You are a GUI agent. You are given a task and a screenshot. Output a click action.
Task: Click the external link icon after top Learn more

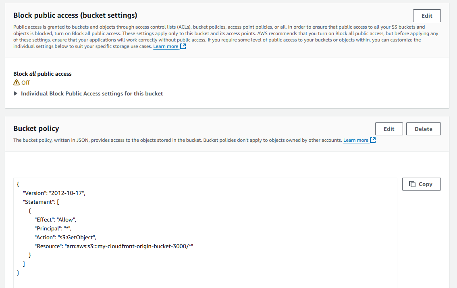coord(183,46)
